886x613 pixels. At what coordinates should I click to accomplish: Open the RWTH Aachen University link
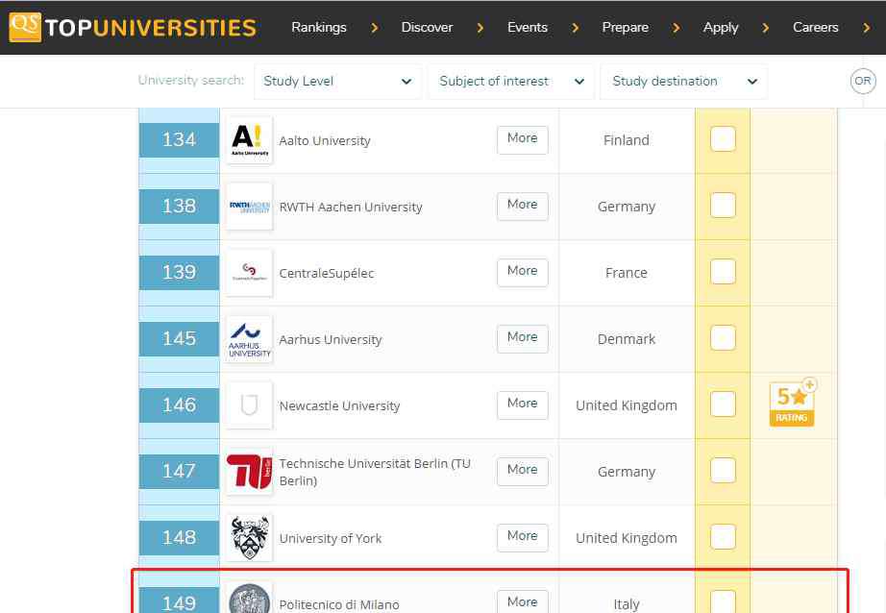point(351,208)
